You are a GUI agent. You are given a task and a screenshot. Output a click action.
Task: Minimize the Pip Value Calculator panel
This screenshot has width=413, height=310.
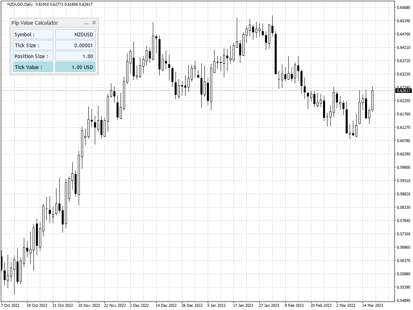tap(86, 23)
